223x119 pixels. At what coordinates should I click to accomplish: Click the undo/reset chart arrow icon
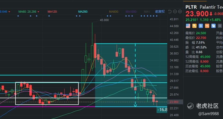tap(170, 12)
